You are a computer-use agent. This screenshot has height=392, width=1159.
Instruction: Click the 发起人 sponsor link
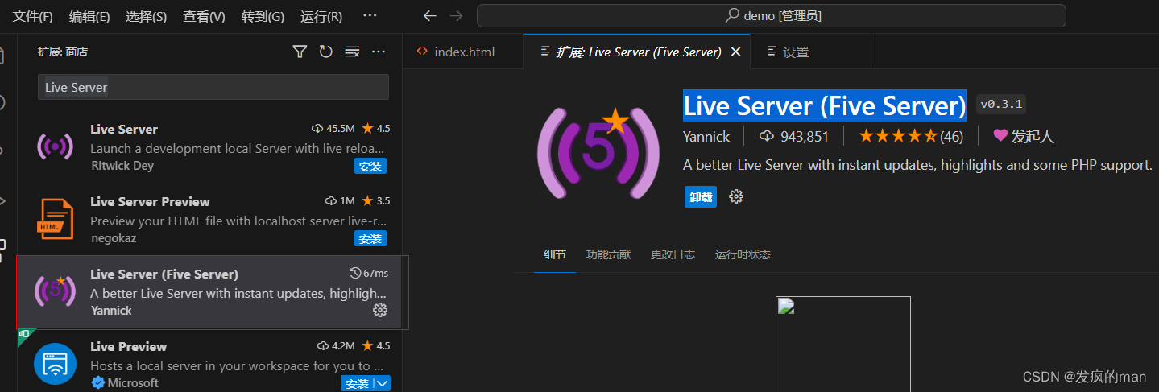(1024, 136)
